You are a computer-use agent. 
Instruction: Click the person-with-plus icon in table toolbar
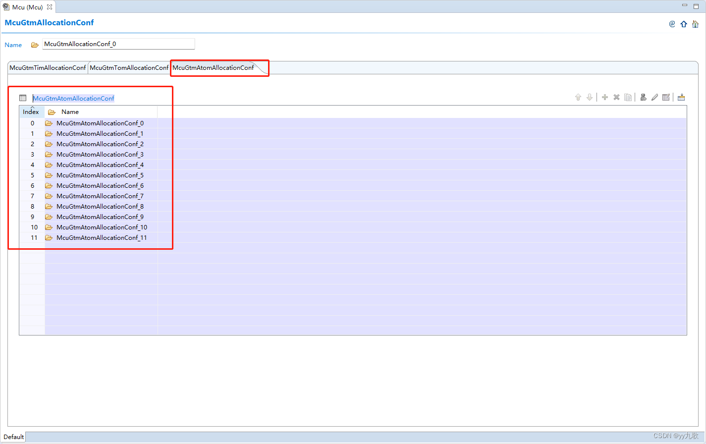[x=643, y=97]
